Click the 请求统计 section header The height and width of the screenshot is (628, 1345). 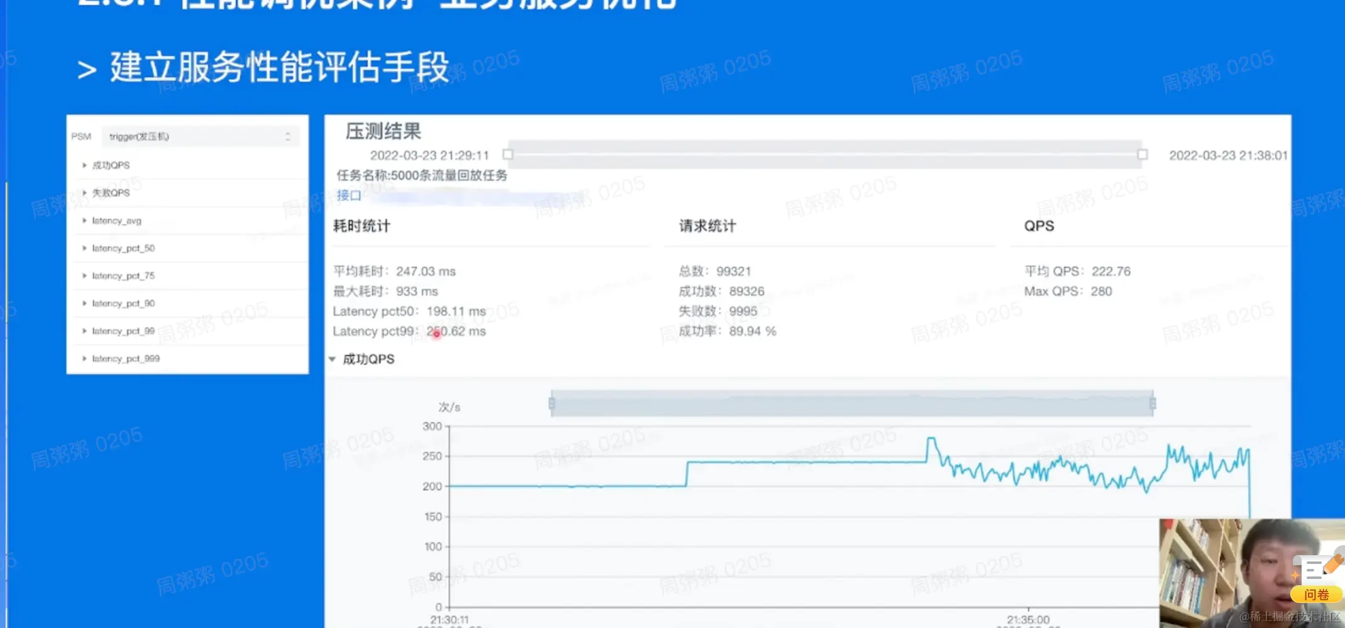click(x=707, y=226)
